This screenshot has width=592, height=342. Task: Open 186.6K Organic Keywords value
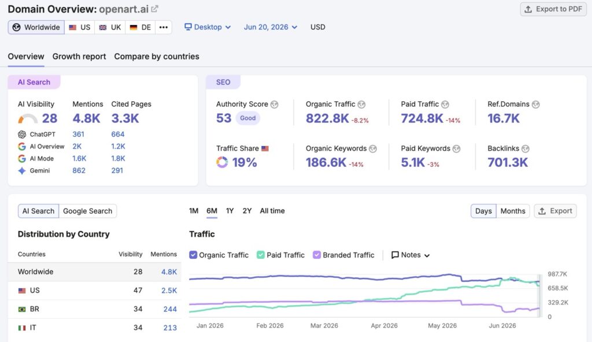[x=326, y=162]
